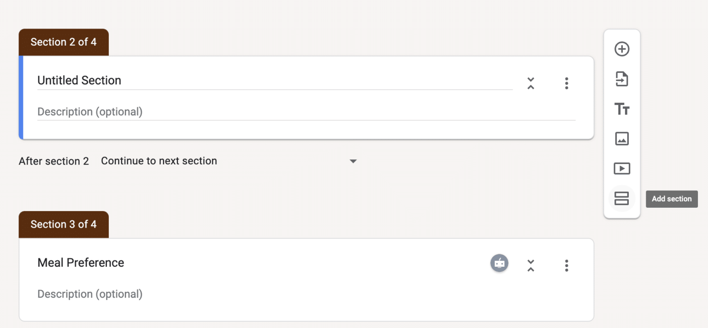Add a title and description element
The image size is (708, 328).
point(622,109)
